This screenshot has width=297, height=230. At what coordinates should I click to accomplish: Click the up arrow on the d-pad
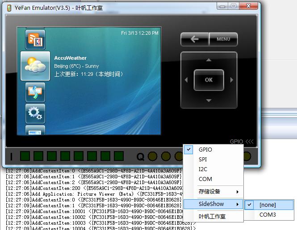(209, 60)
